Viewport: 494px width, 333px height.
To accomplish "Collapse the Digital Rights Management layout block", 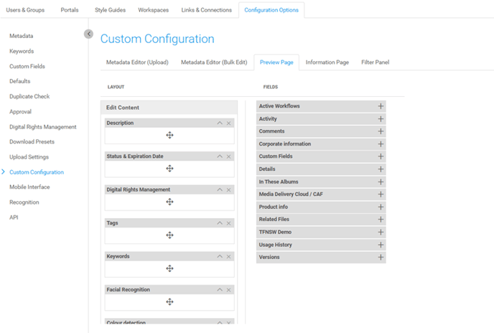I will coord(220,189).
